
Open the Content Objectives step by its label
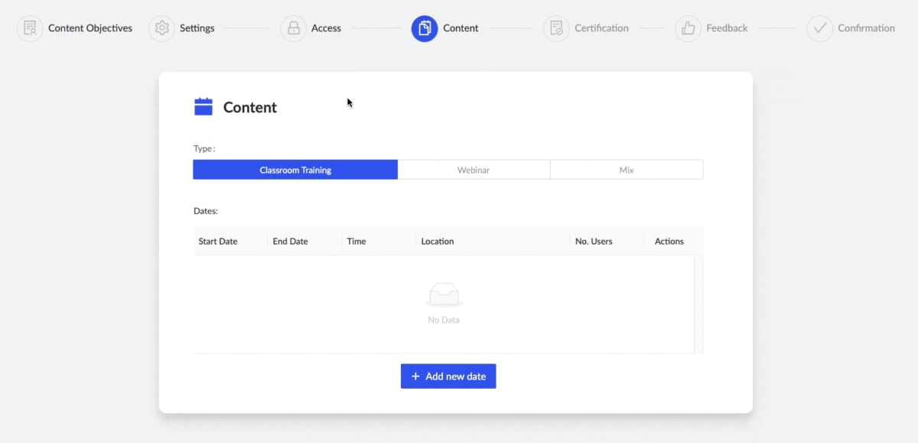coord(90,28)
